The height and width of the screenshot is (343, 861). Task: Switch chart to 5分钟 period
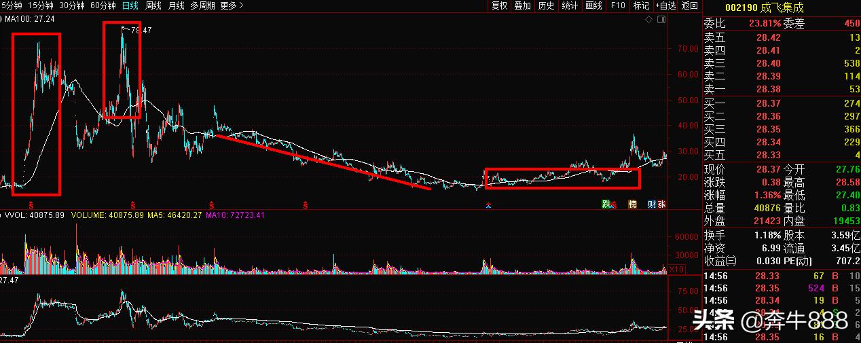[12, 5]
